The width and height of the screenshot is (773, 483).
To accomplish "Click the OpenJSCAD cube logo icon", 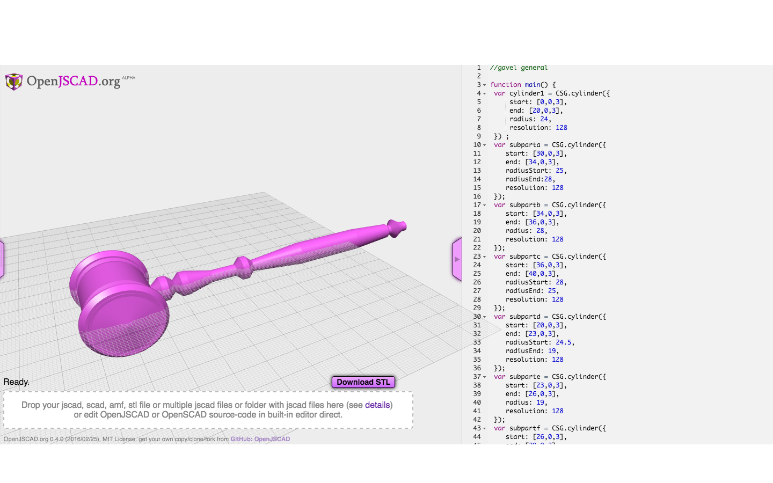I will 14,82.
